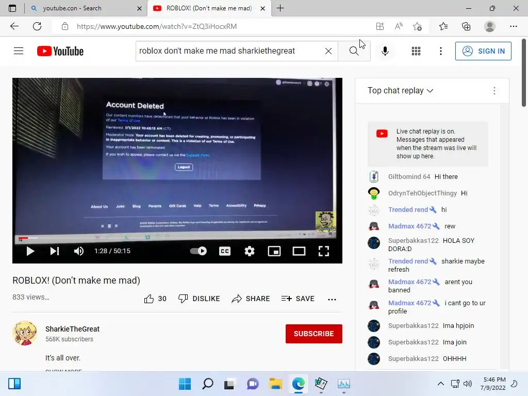Viewport: 528px width, 396px height.
Task: Close the youtube.con Search tab
Action: [139, 8]
